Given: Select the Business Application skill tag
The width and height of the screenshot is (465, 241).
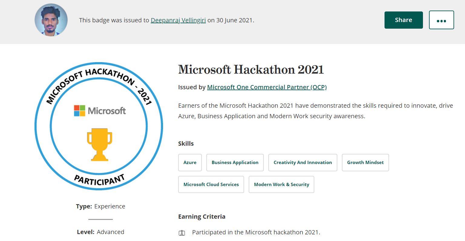Looking at the screenshot, I should point(235,163).
